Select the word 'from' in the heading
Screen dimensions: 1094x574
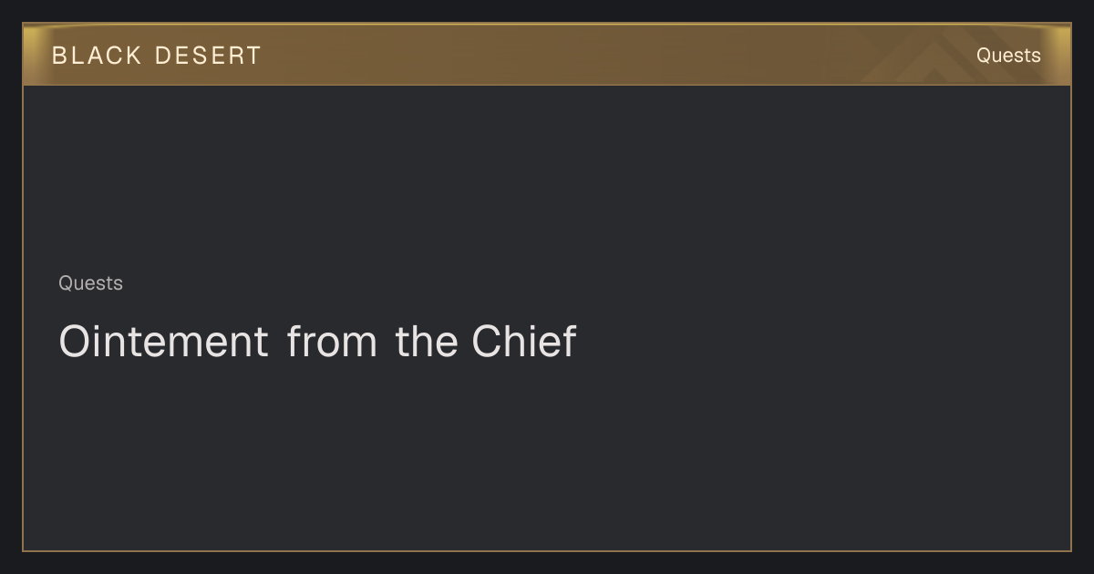coord(332,341)
